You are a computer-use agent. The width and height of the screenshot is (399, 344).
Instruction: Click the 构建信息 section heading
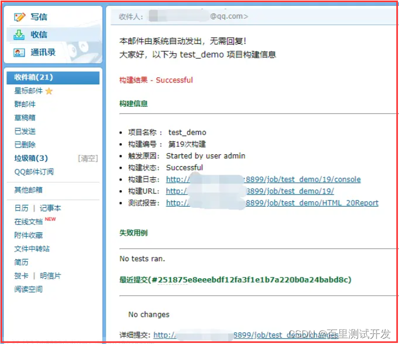click(134, 104)
